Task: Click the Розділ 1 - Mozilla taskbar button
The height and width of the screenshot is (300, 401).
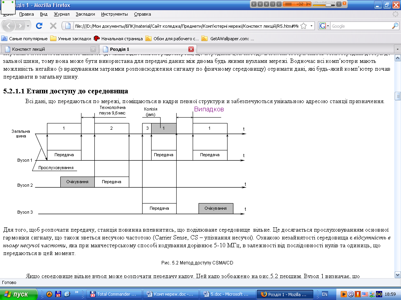Action: (284, 294)
